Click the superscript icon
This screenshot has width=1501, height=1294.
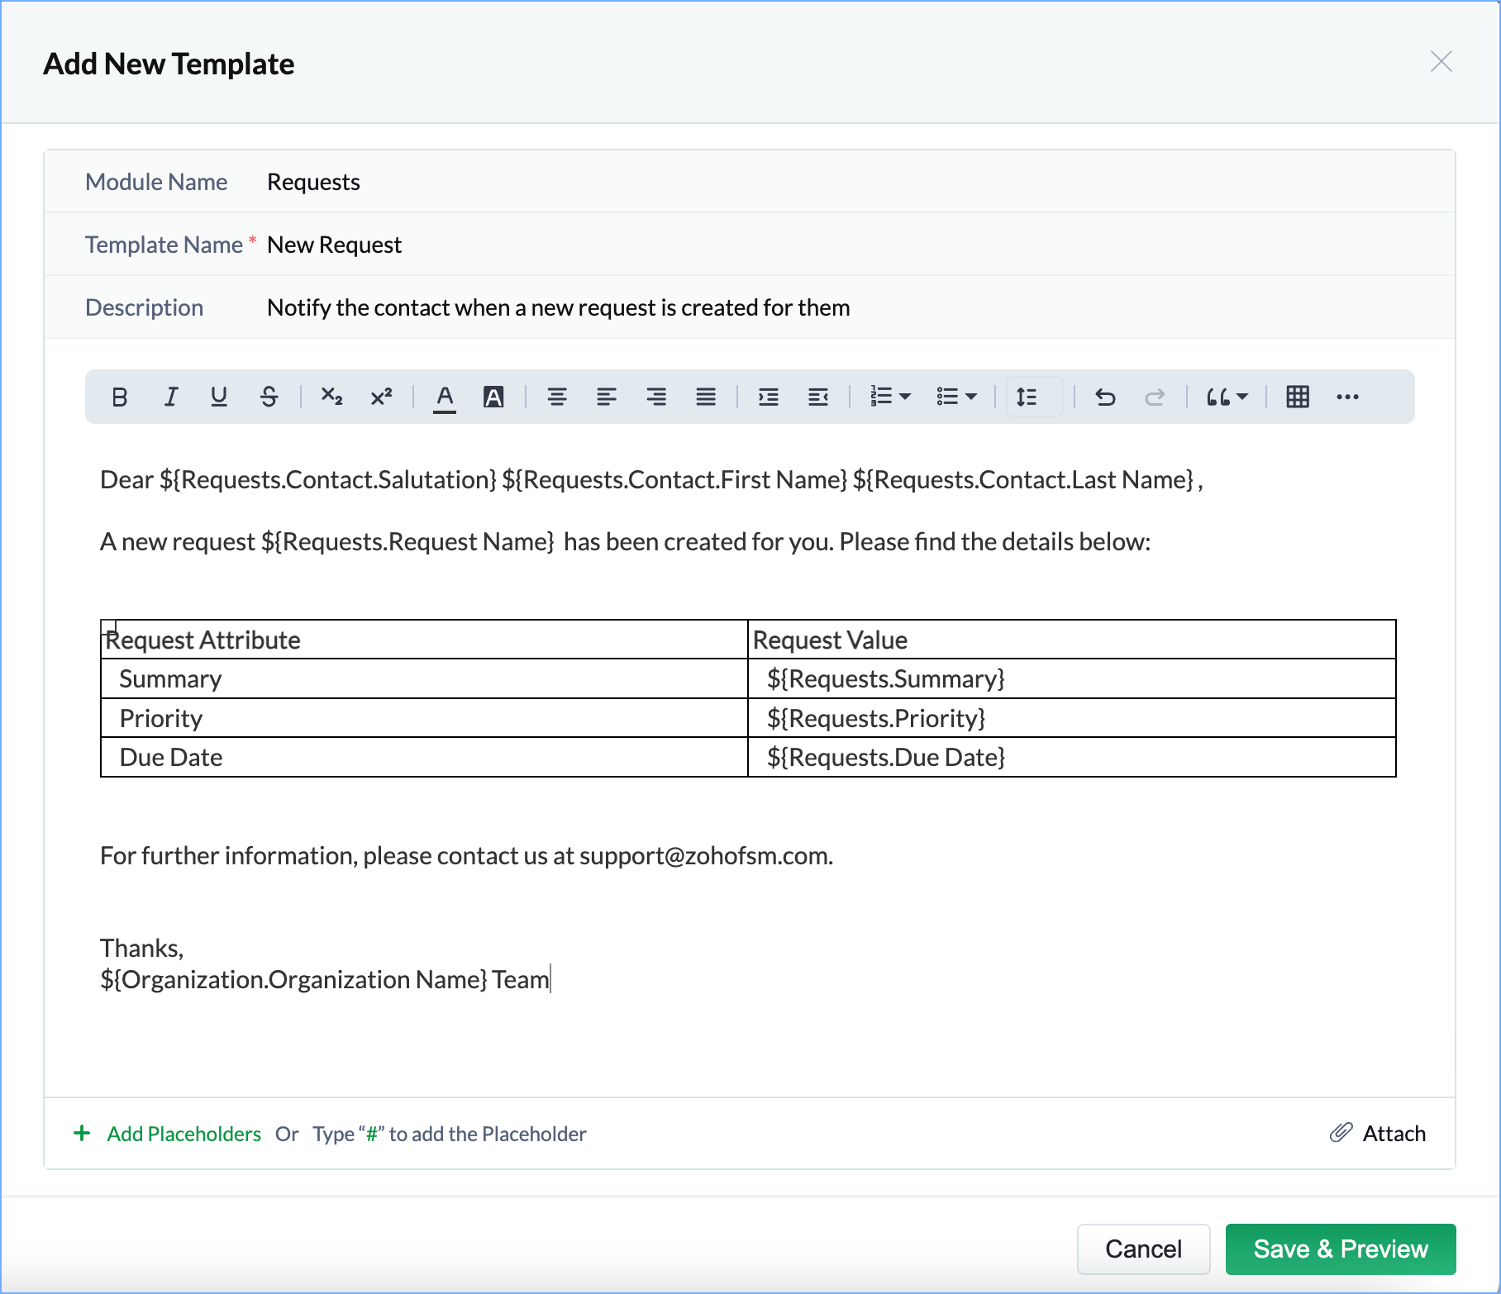tap(381, 397)
